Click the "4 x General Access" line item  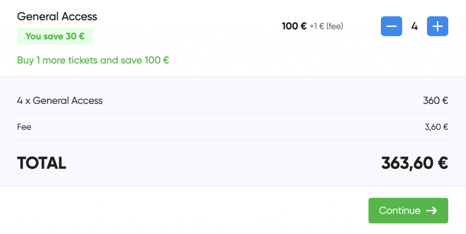point(60,101)
